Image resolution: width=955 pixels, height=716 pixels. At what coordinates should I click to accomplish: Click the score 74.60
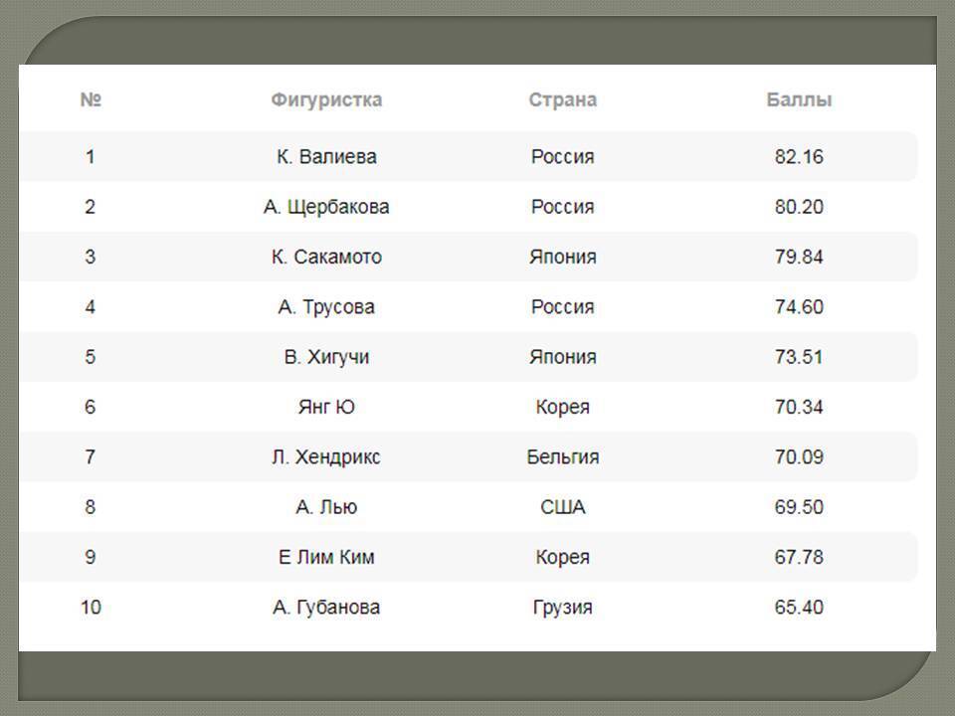(799, 307)
